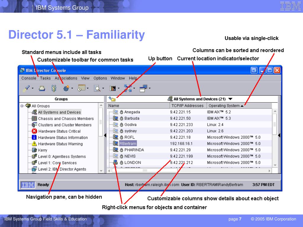
Task: Click the Clusters and Cluster Members group icon
Action: click(34, 125)
